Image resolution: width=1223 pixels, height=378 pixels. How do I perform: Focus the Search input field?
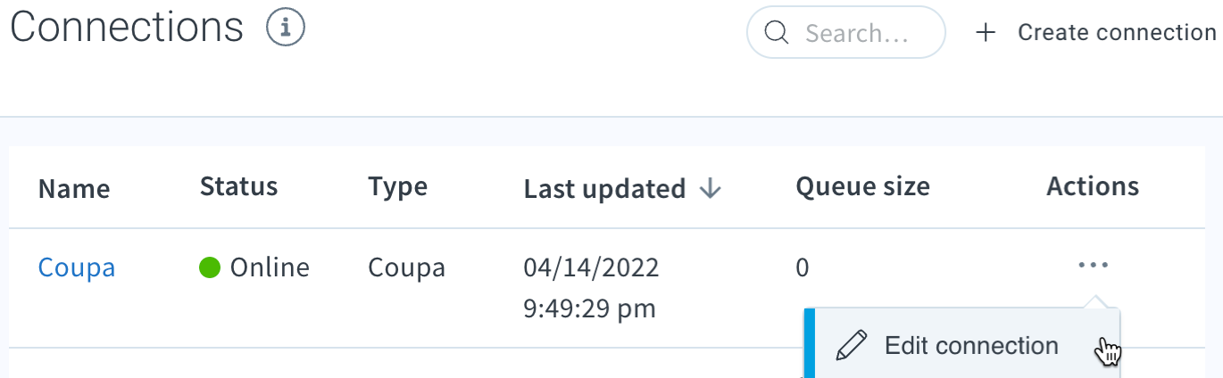coord(845,33)
